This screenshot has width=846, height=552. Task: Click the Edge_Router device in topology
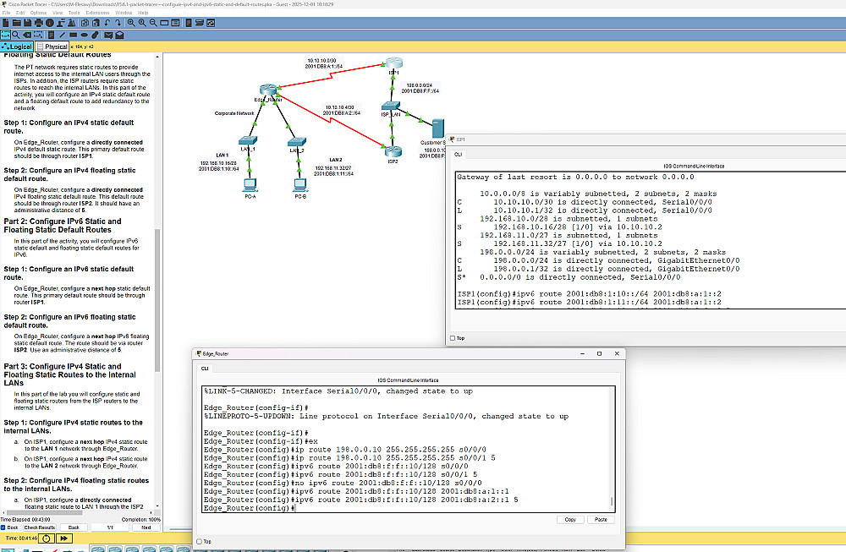click(267, 90)
